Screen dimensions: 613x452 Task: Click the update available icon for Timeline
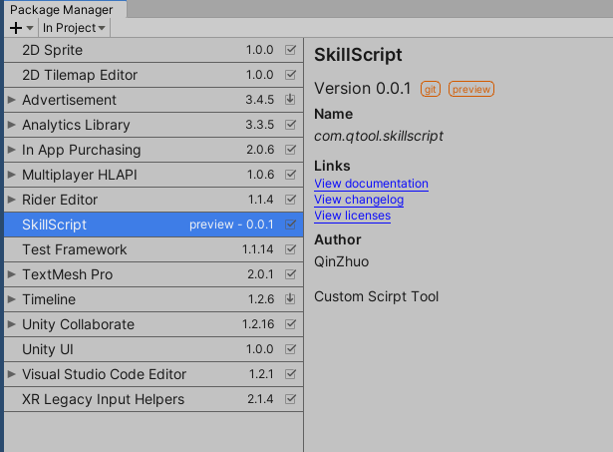pyautogui.click(x=290, y=299)
